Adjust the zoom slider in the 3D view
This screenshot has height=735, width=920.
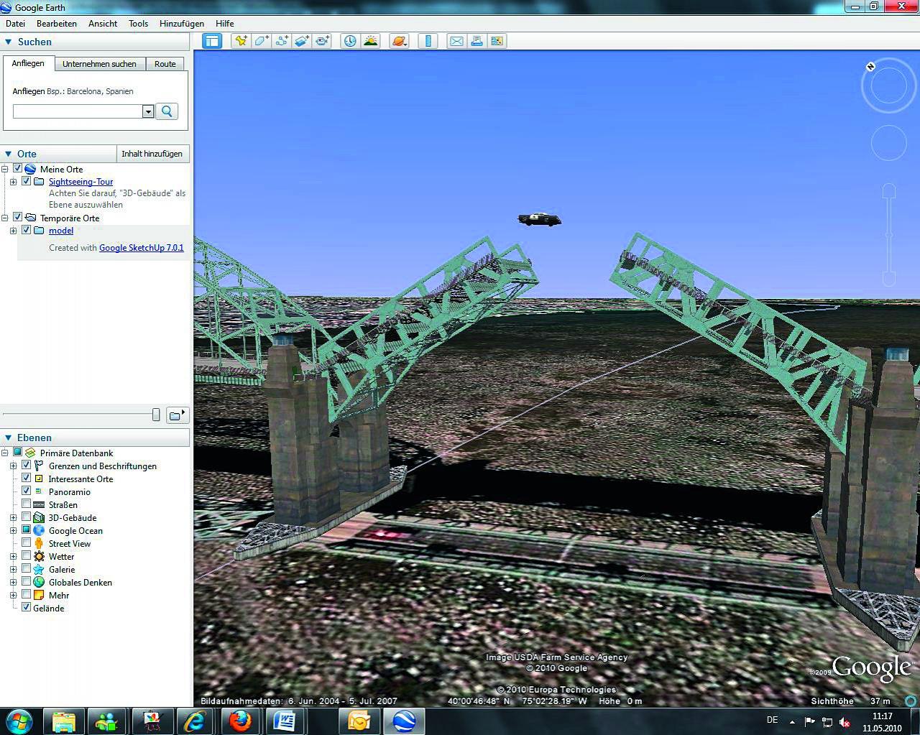coord(889,236)
